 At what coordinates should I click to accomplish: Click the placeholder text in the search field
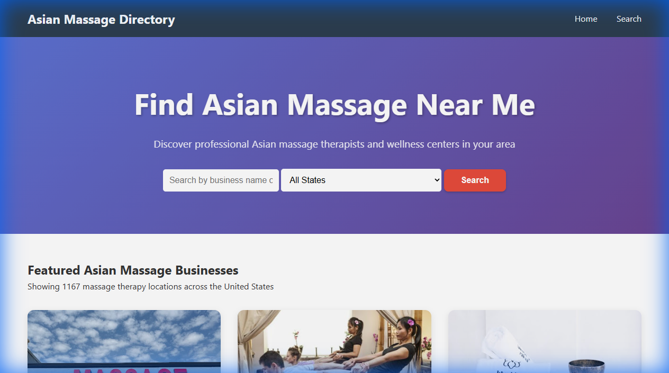pyautogui.click(x=221, y=180)
